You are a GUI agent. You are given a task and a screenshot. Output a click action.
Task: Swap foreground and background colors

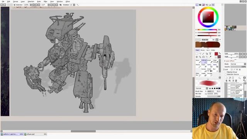[x=220, y=53]
